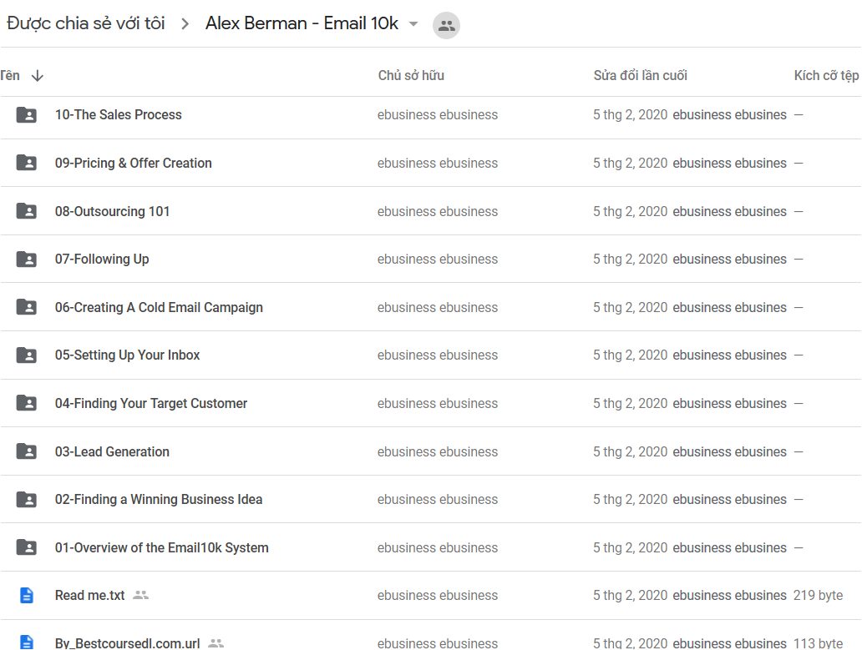Click the 08-Outsourcing 101 folder icon
This screenshot has height=650, width=862.
pyautogui.click(x=27, y=211)
